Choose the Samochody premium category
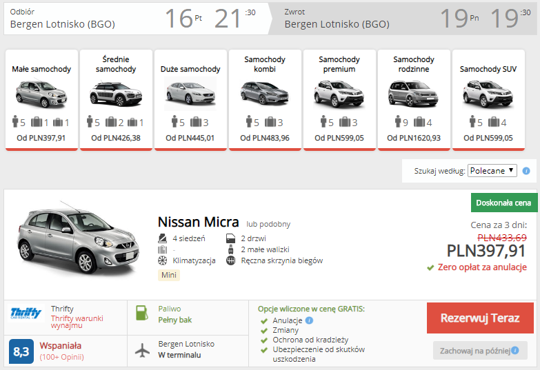The image size is (540, 370). (x=339, y=99)
